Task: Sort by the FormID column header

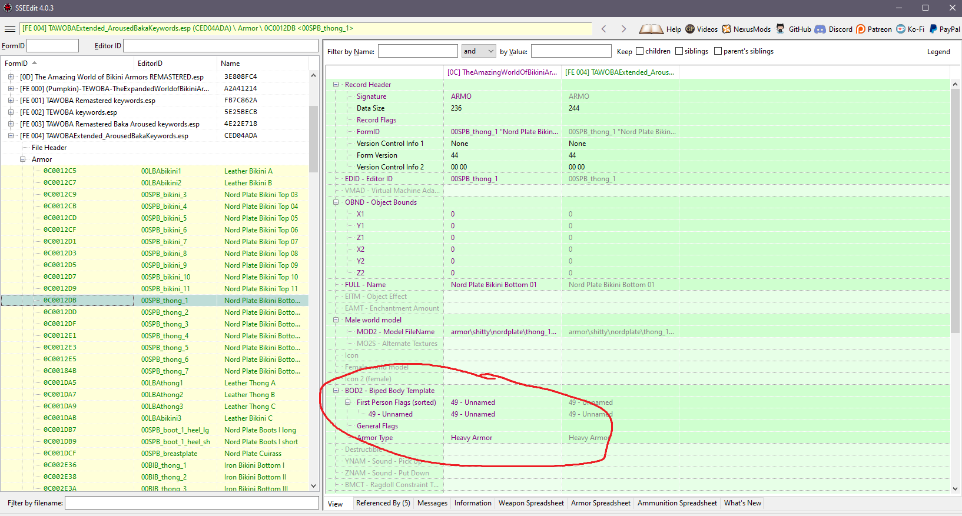Action: click(67, 63)
